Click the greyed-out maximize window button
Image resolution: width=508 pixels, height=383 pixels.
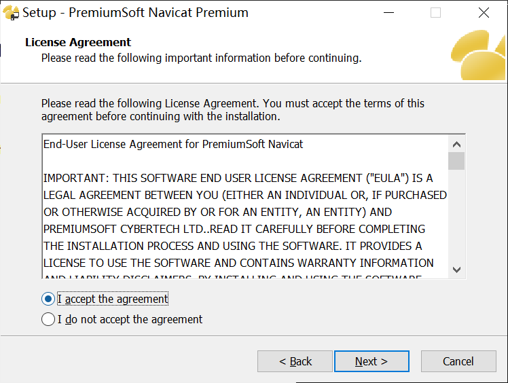click(x=435, y=13)
